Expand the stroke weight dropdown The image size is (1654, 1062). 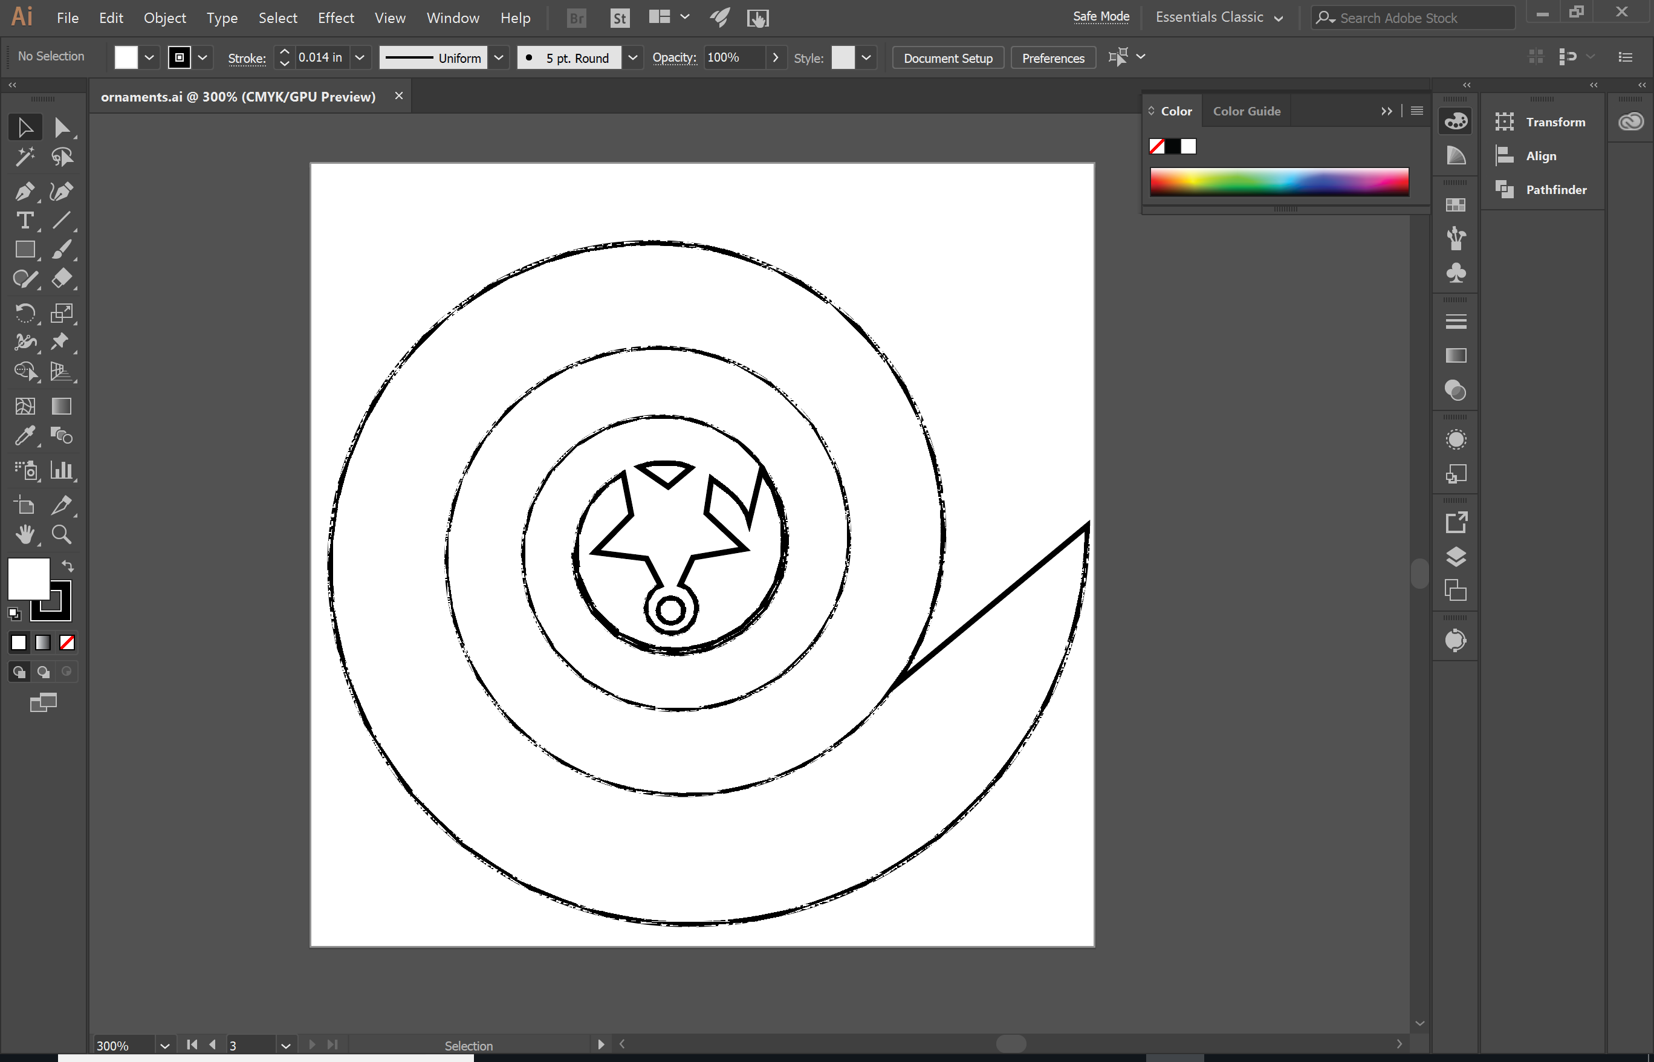359,58
